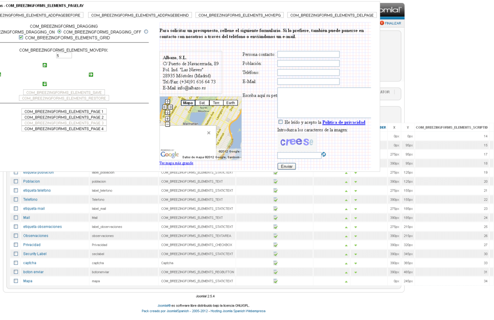Screen dimensions: 494x320
Task: Switch the map to Terr. view
Action: [216, 103]
